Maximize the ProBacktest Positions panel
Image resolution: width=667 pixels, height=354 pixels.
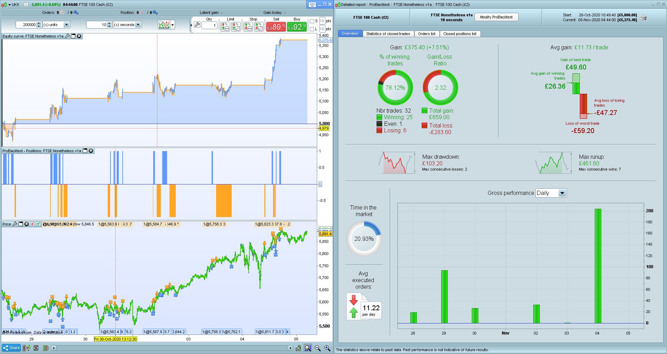[85, 151]
